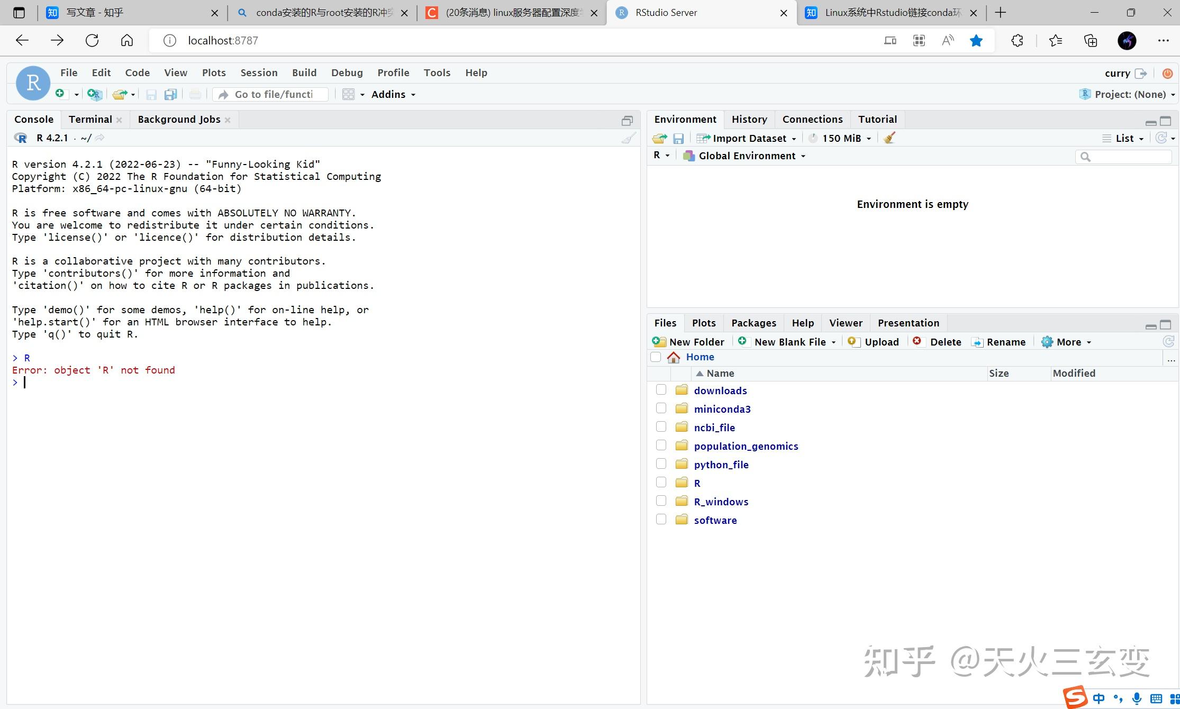The image size is (1180, 709).
Task: Click the browser home button
Action: [x=127, y=41]
